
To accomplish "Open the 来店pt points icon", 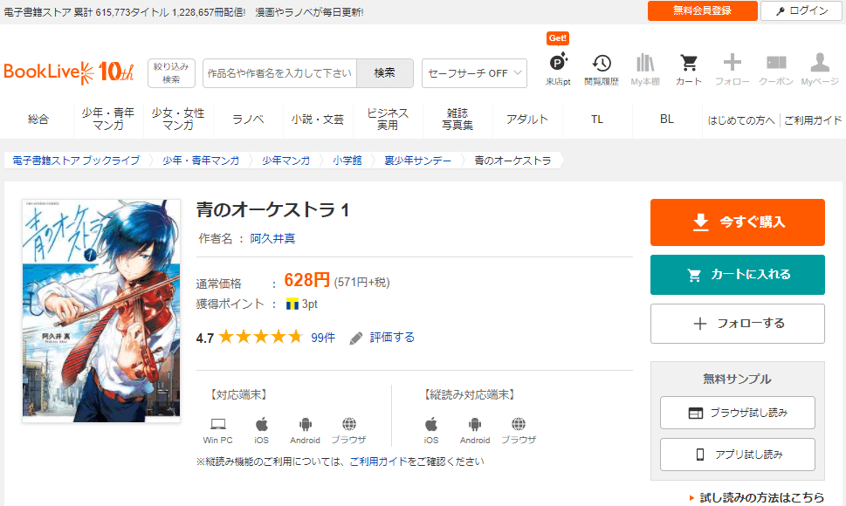I will [559, 65].
